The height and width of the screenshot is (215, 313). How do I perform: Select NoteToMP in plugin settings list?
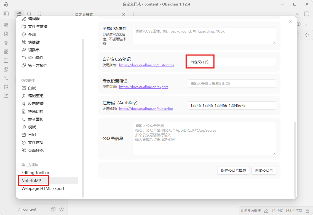point(31,181)
